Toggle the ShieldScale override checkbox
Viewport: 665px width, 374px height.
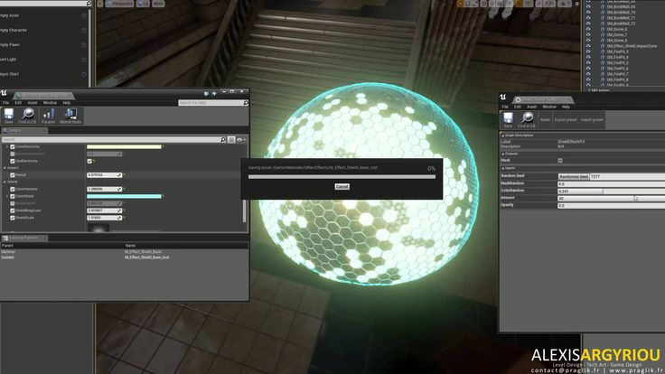click(x=13, y=218)
